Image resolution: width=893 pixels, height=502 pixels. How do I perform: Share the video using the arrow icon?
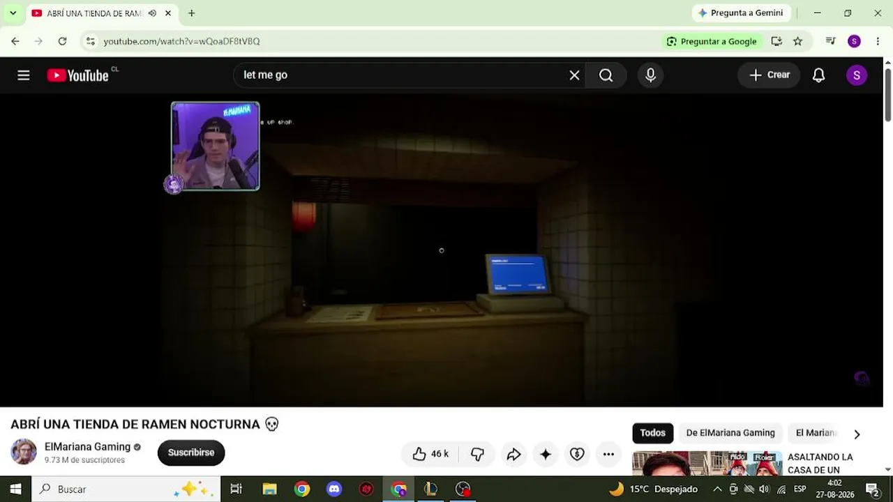coord(513,454)
